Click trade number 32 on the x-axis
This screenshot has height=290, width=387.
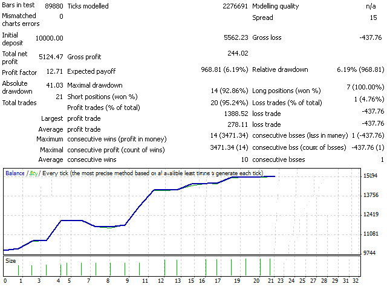(x=355, y=281)
